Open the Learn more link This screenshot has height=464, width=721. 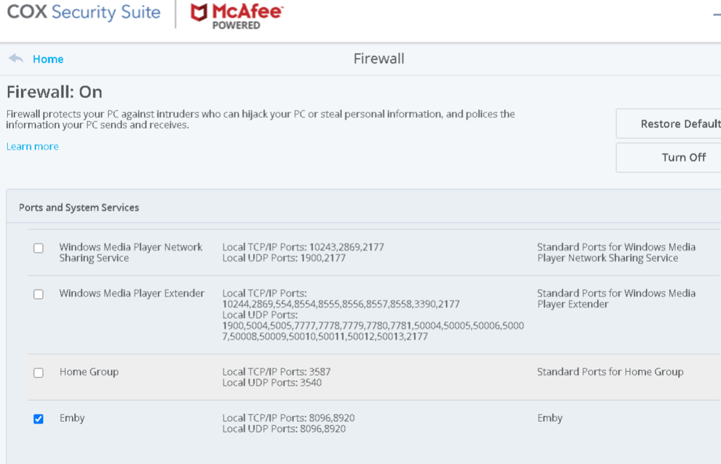[32, 146]
